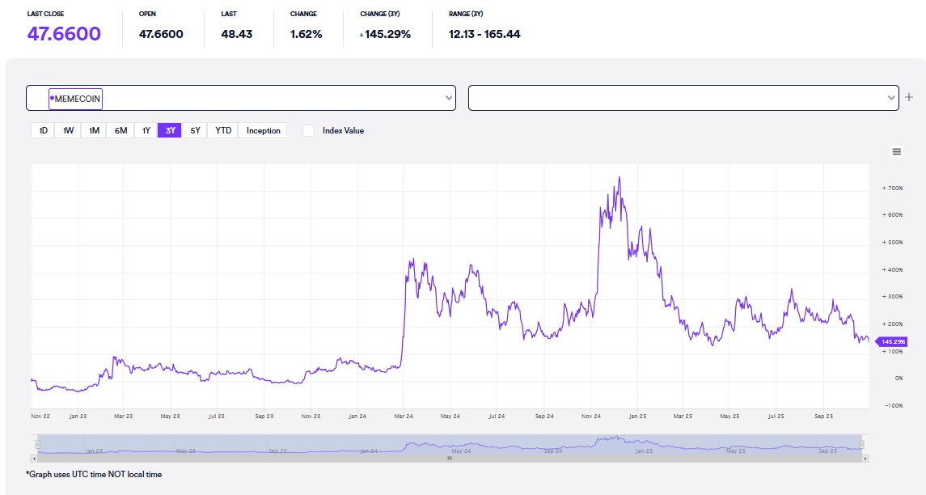Screen dimensions: 926x495
Task: Enable the Index Value checkbox
Action: click(308, 130)
